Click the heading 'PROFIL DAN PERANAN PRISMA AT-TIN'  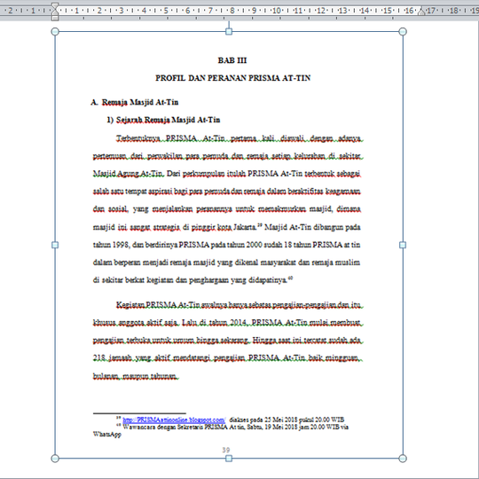232,78
